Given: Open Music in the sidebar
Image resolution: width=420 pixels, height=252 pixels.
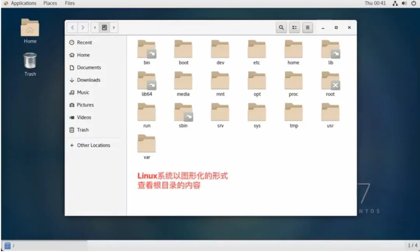Looking at the screenshot, I should tap(96, 93).
